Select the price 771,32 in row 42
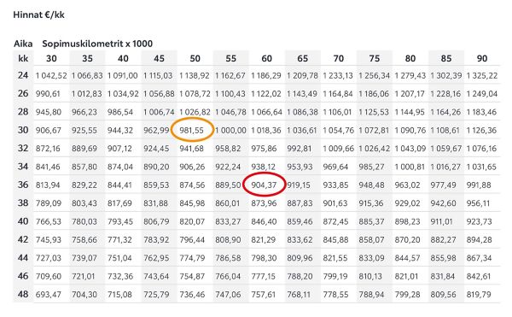512x317 pixels. coord(119,240)
